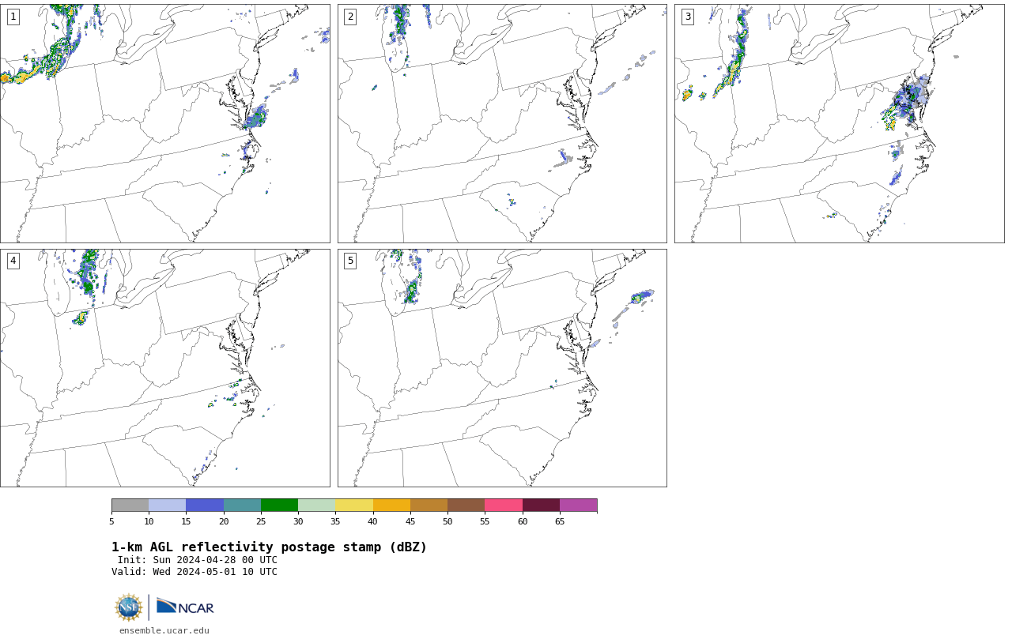Click panel number label 3
This screenshot has width=1012, height=639.
coord(687,17)
